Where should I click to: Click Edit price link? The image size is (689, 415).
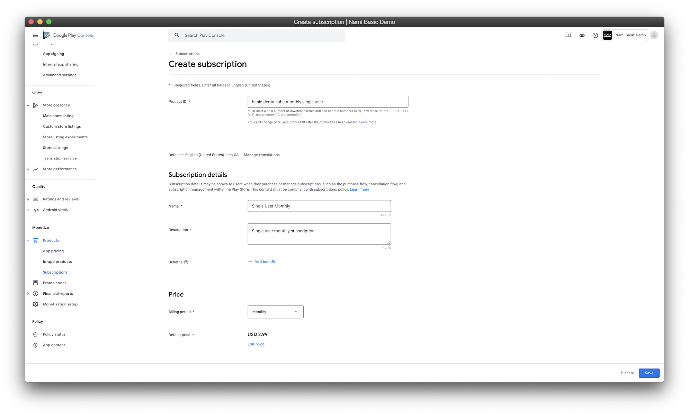click(256, 344)
